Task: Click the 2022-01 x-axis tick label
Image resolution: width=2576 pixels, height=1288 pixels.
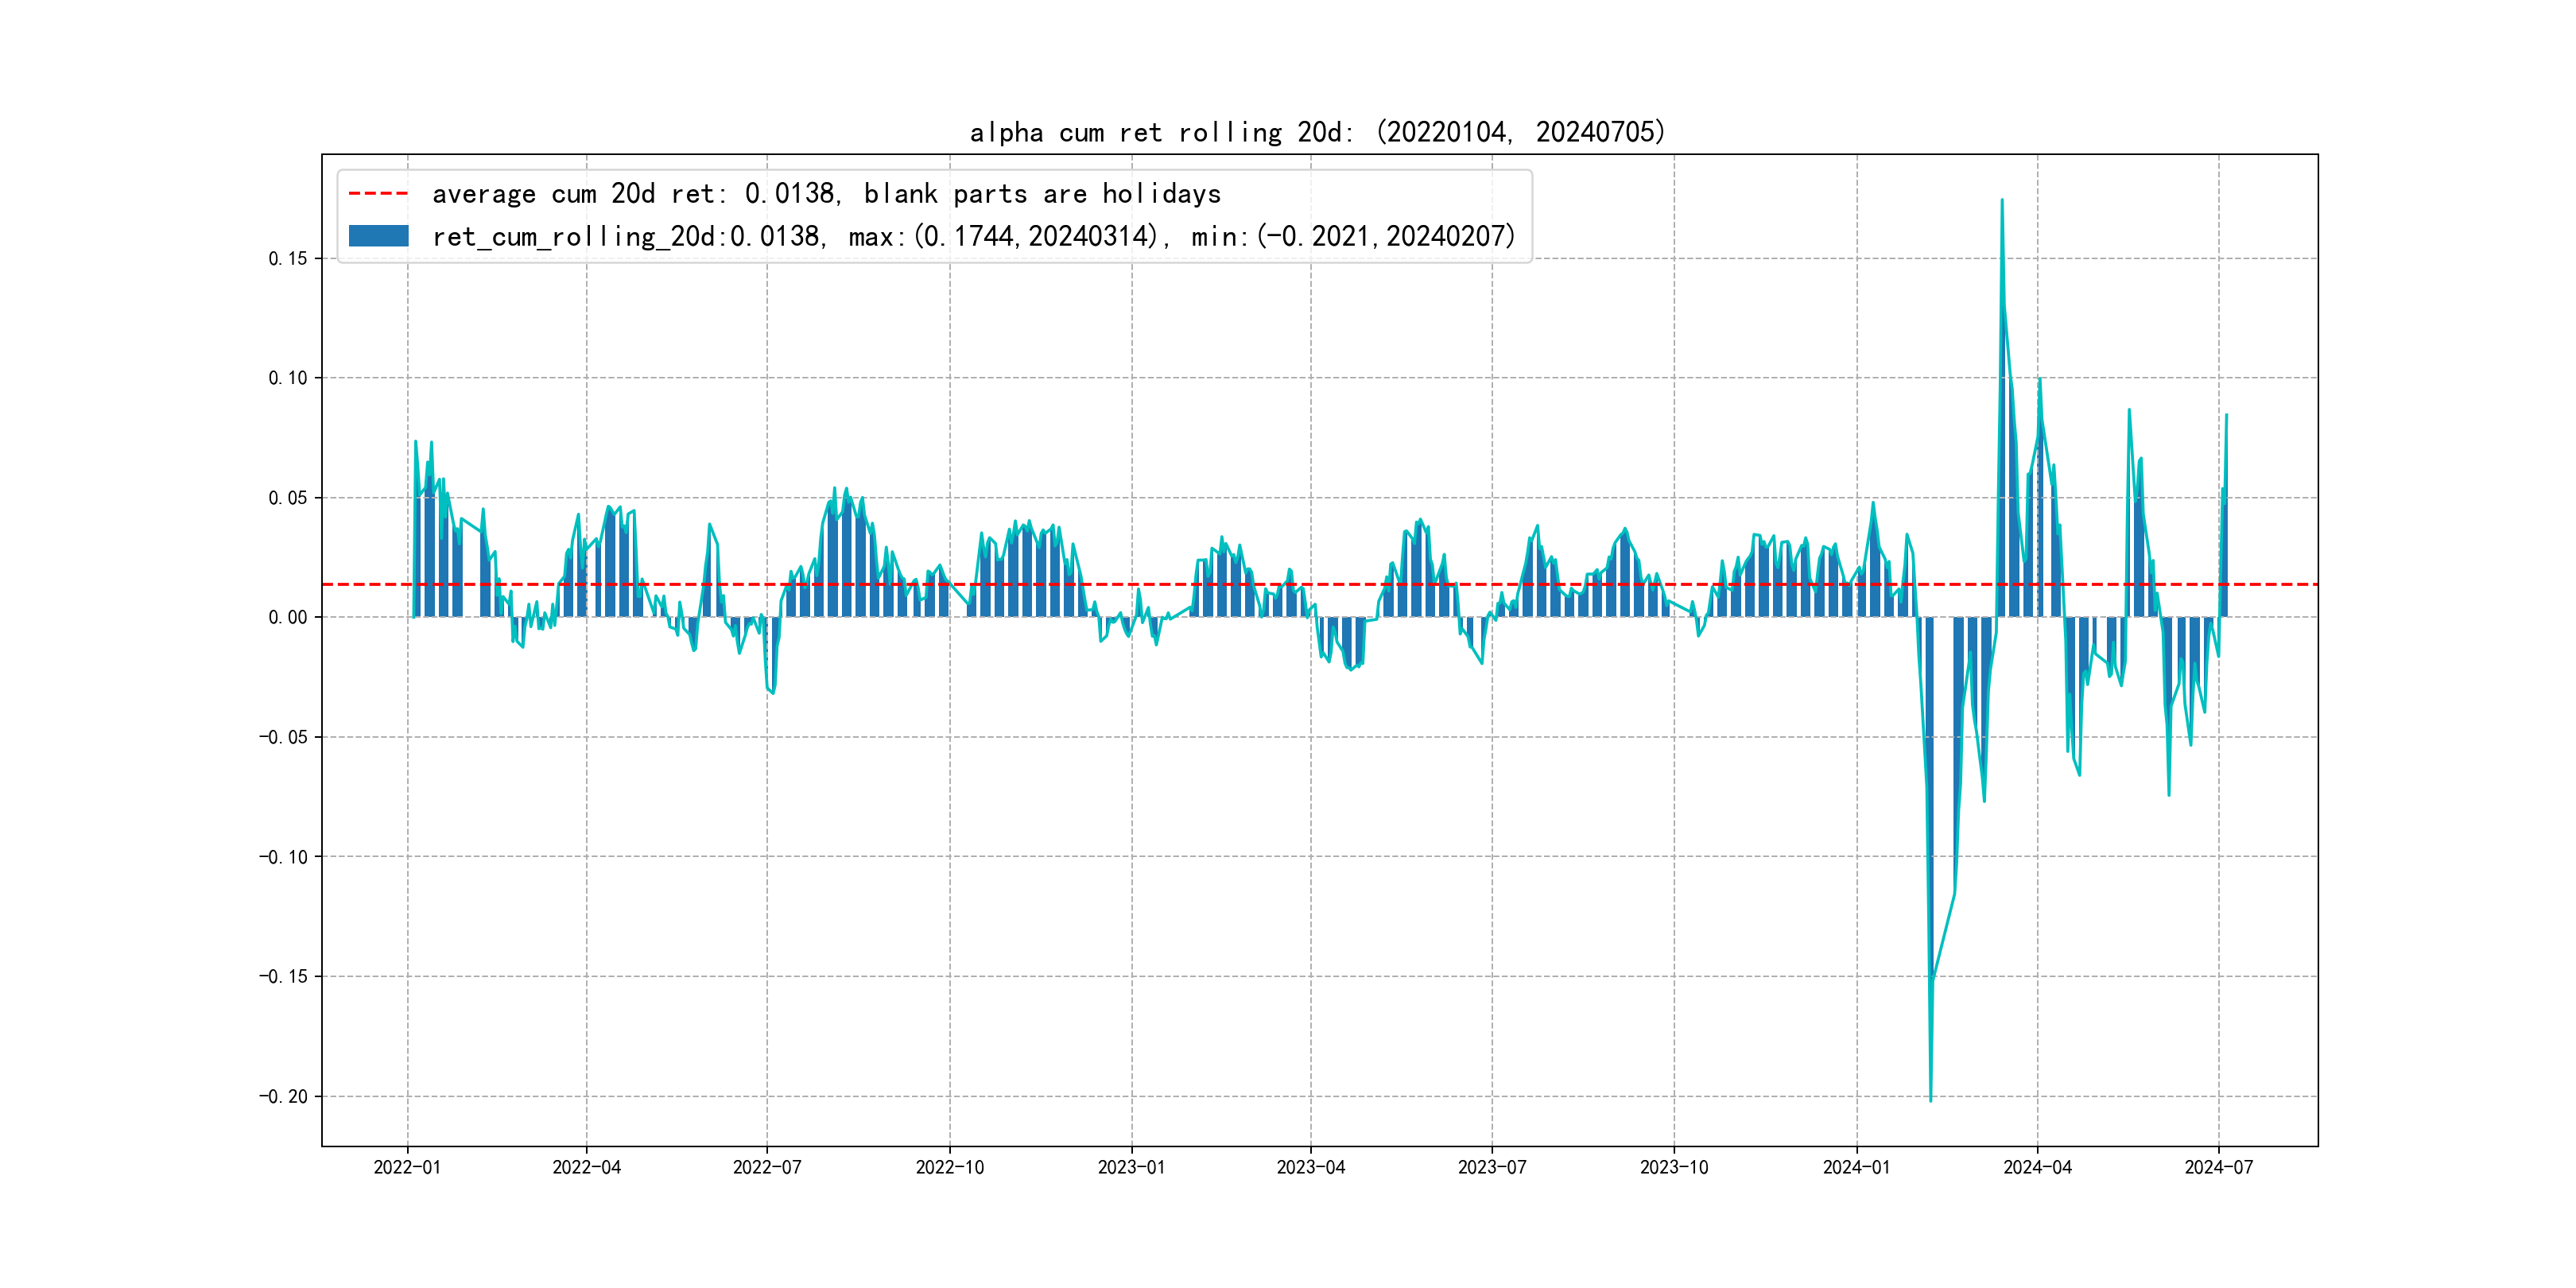Action: (x=407, y=1167)
